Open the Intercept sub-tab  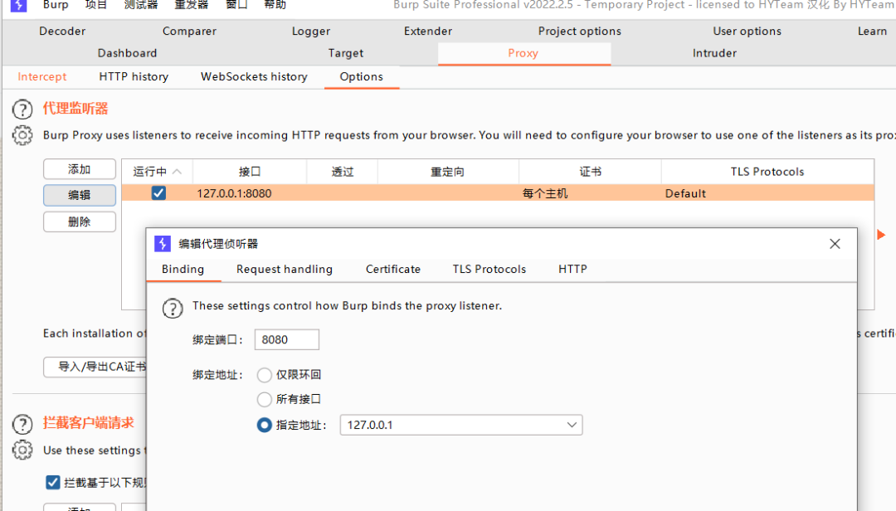point(41,76)
